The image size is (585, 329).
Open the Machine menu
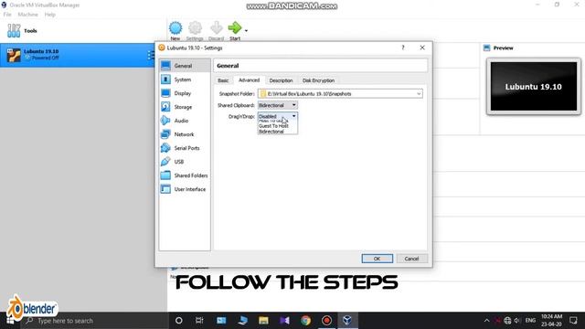(28, 15)
